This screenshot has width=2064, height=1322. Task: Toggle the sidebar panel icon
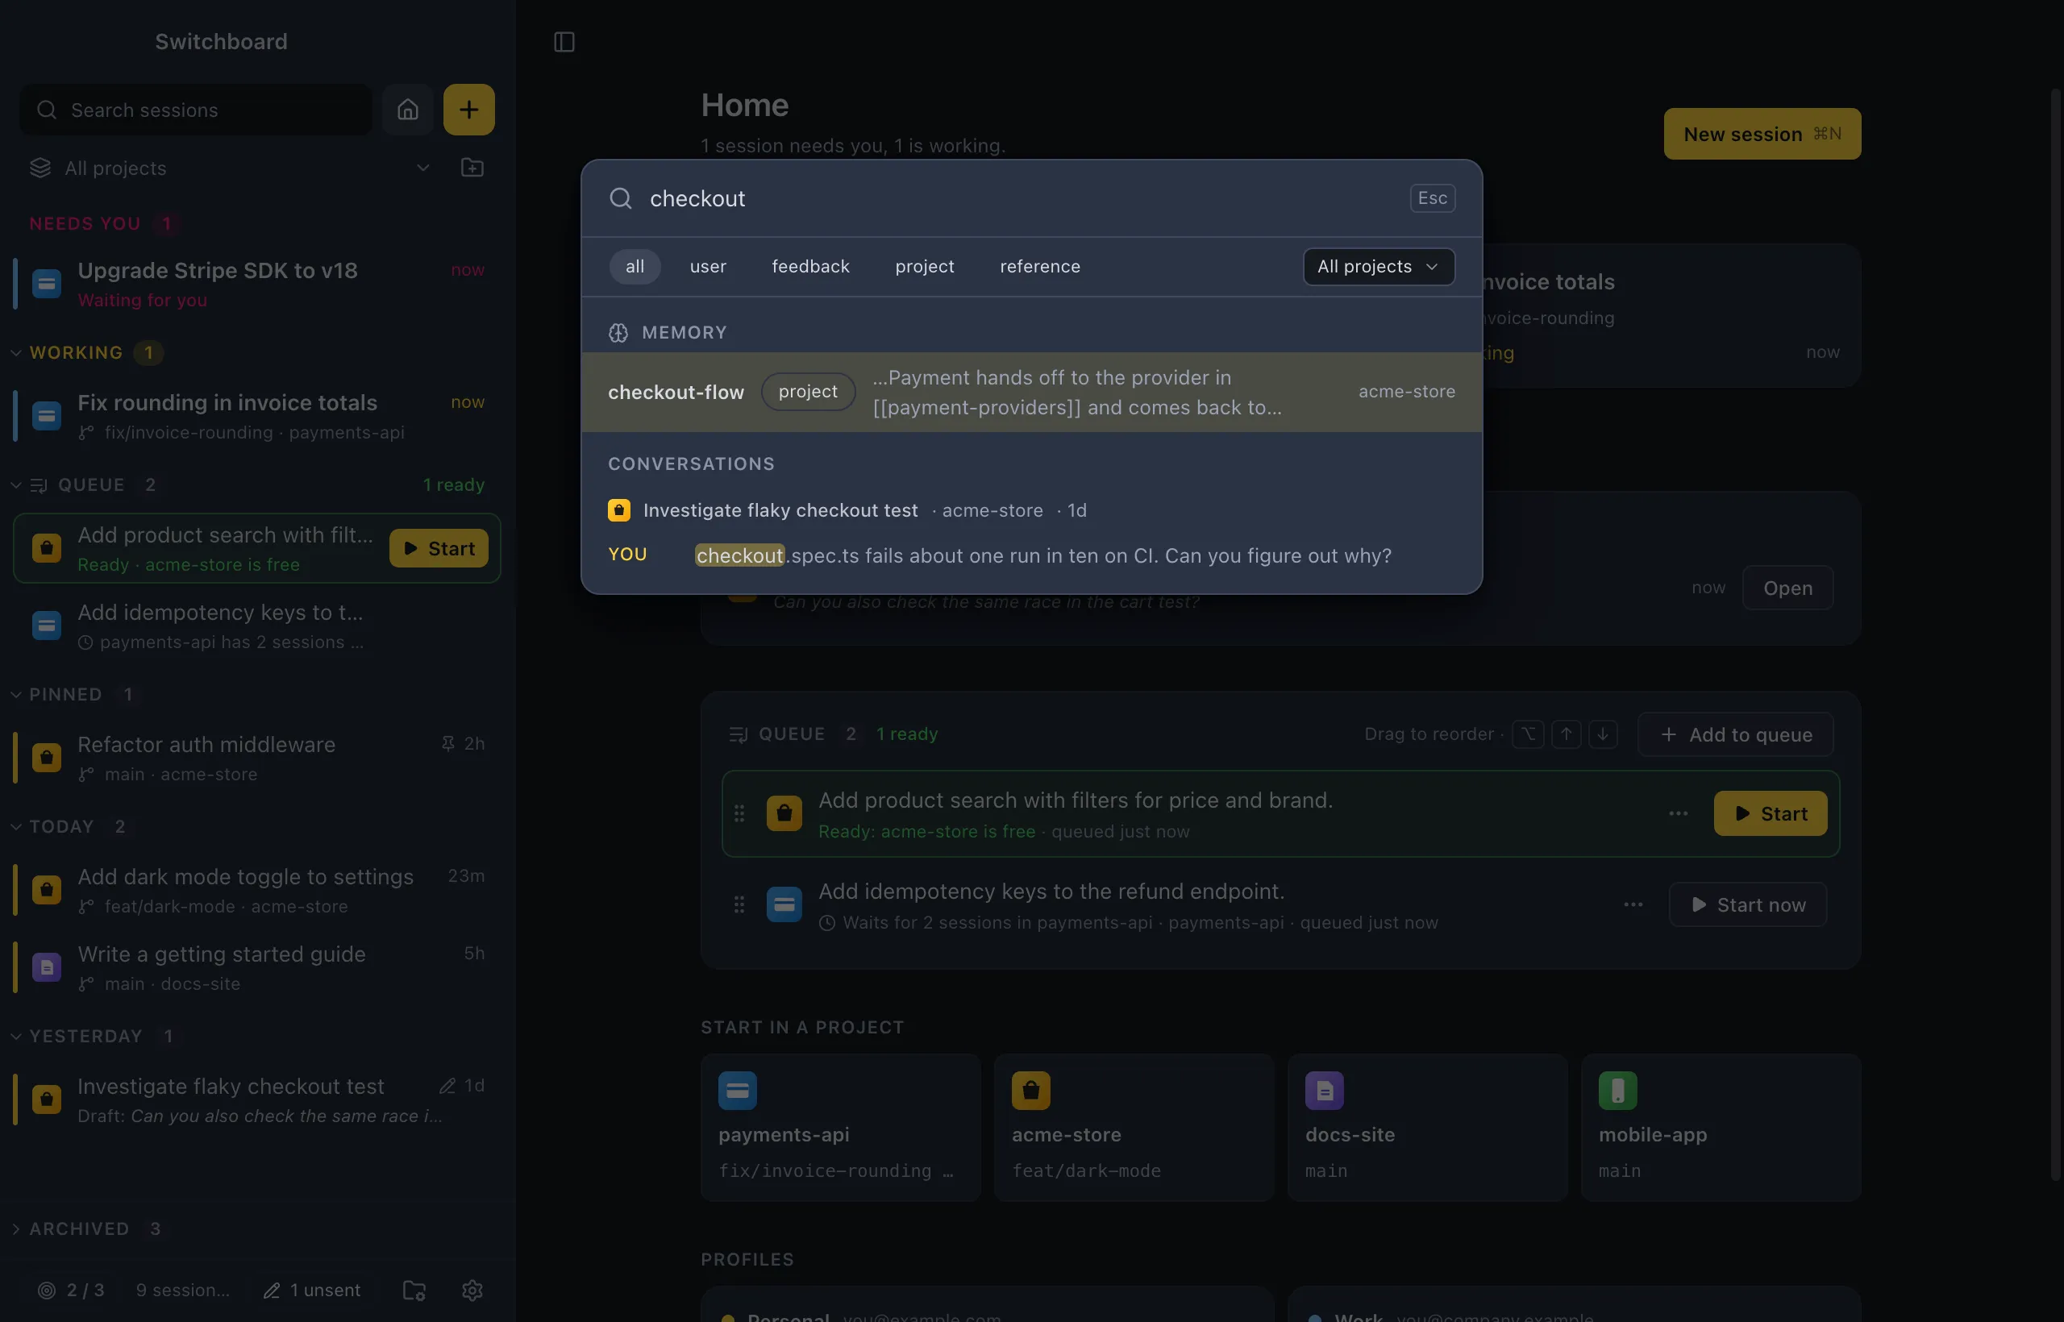pyautogui.click(x=564, y=42)
